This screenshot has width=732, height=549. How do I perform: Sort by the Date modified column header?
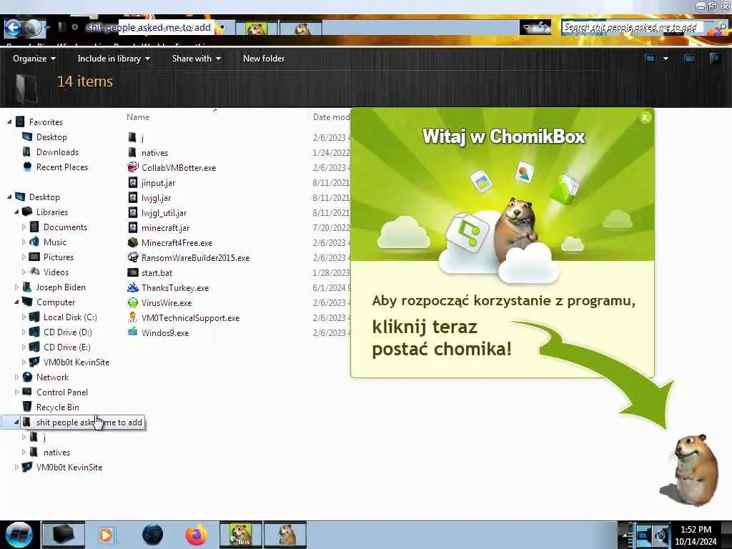331,117
